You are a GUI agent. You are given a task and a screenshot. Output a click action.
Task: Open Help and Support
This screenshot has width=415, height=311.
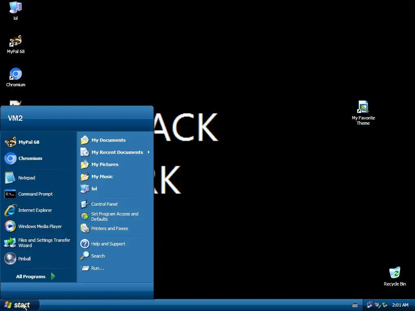pos(115,244)
